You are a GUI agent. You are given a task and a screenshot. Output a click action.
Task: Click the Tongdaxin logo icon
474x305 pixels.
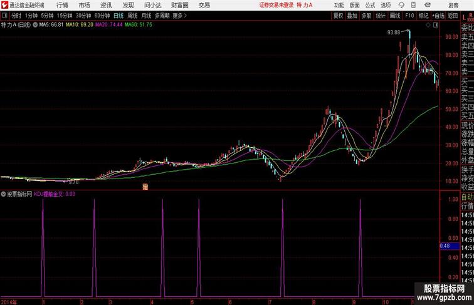(4, 5)
